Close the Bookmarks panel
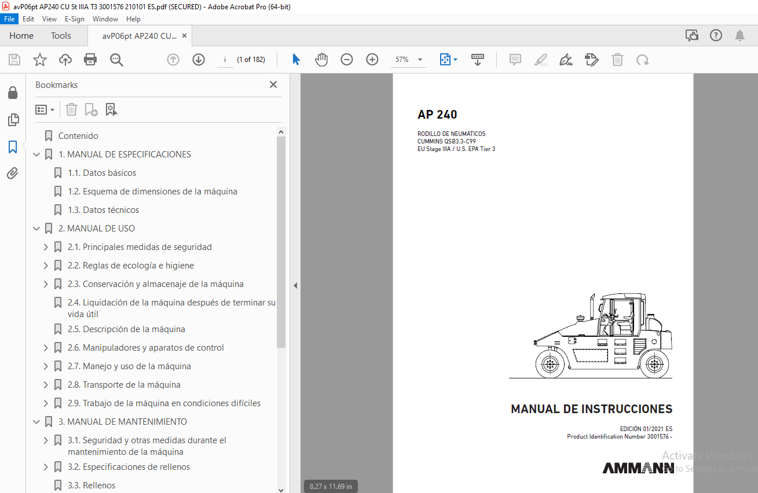The width and height of the screenshot is (758, 493). tap(273, 84)
